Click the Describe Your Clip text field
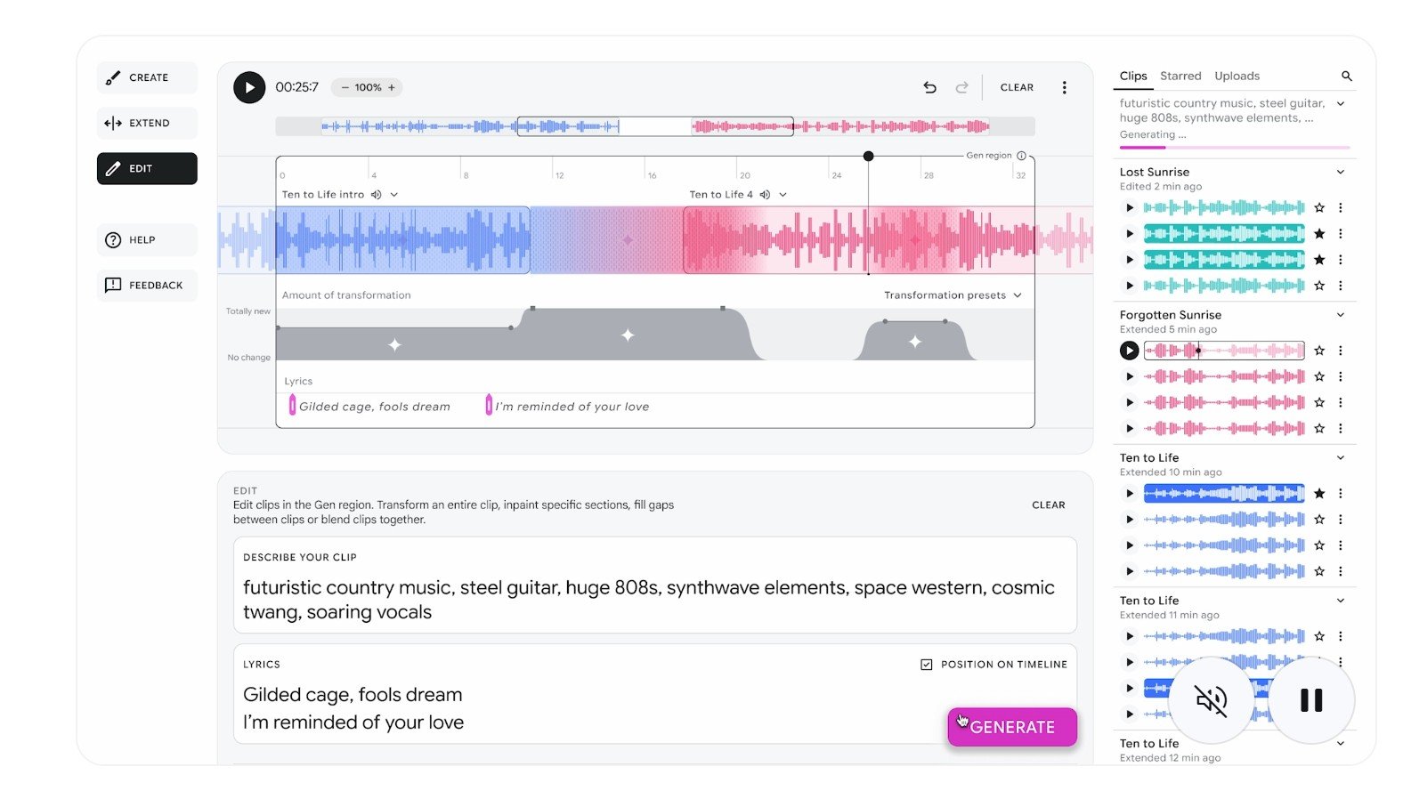This screenshot has width=1403, height=799. [654, 599]
